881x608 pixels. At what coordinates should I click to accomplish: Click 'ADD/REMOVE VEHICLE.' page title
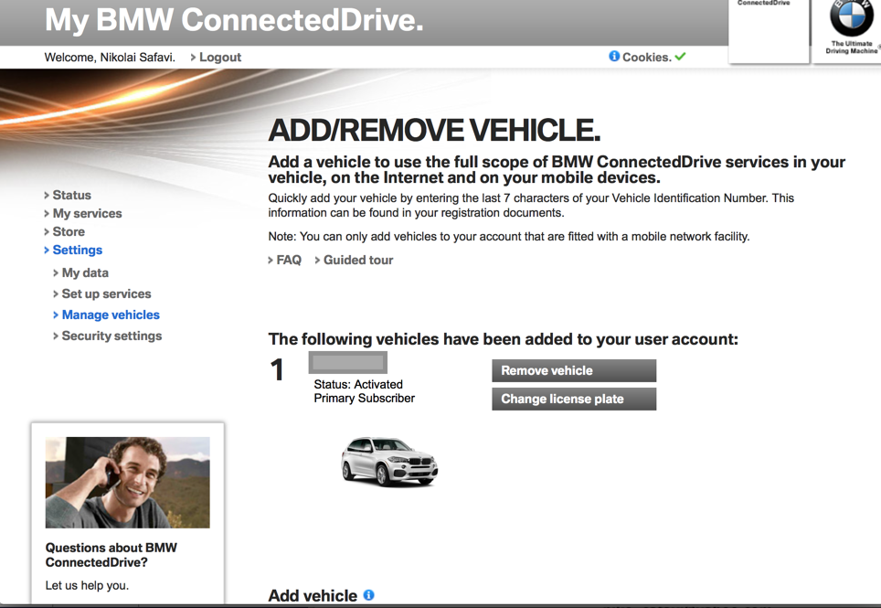coord(434,131)
